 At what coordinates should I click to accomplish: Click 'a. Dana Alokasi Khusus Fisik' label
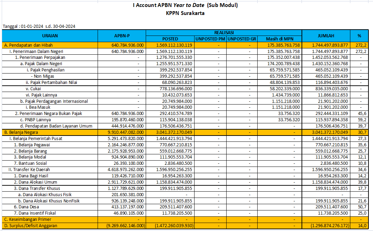coord(45,195)
